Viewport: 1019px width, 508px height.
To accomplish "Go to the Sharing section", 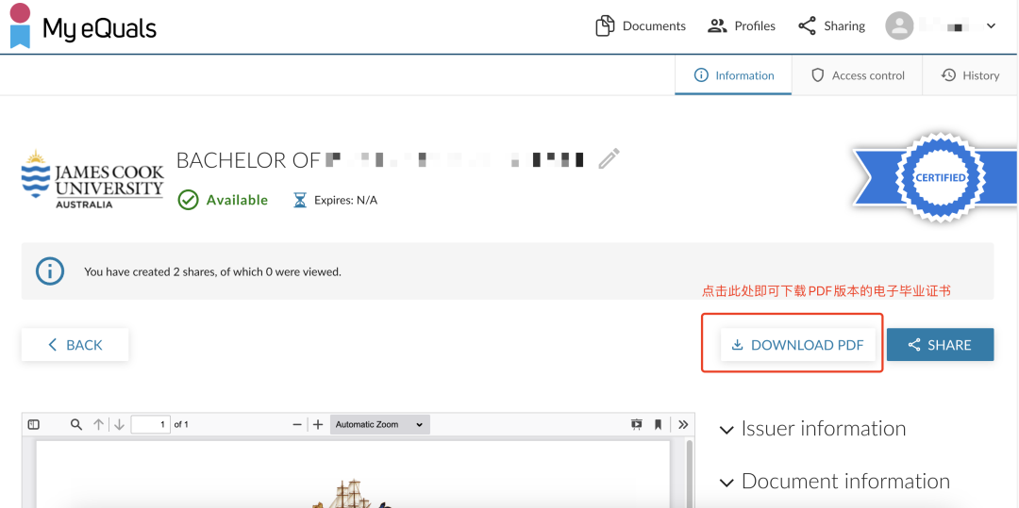I will pyautogui.click(x=831, y=26).
